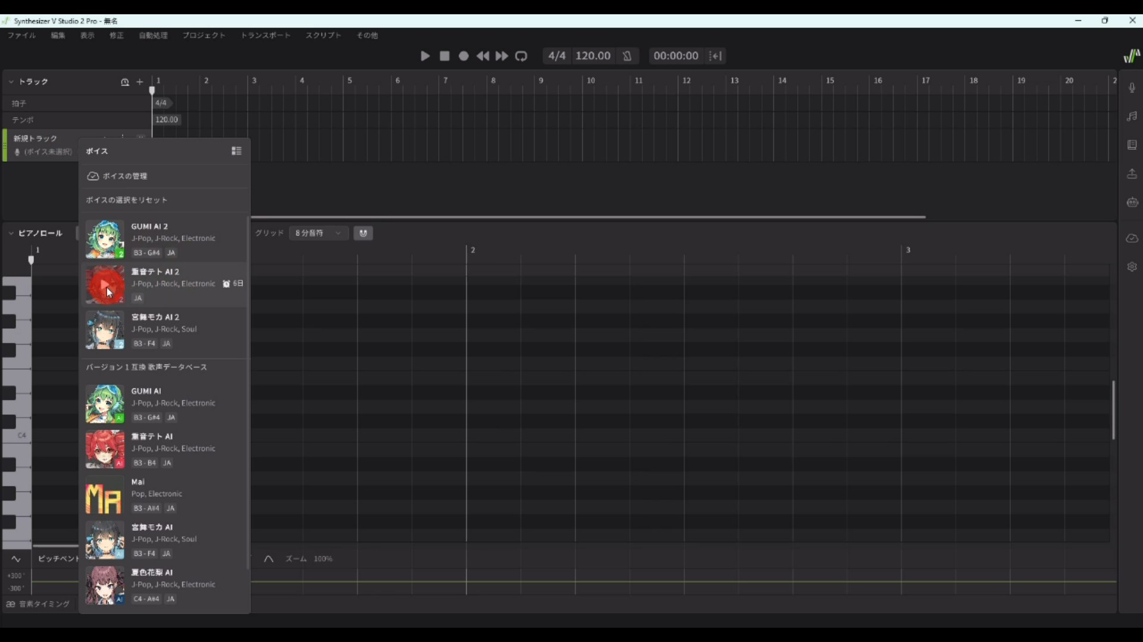Open the music notes panel on the right sidebar
The image size is (1143, 642).
1133,117
